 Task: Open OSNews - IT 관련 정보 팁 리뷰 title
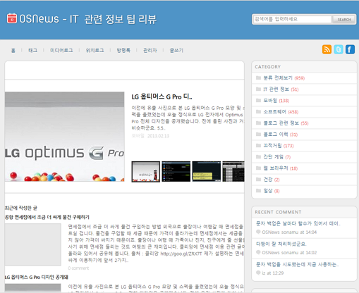pos(87,19)
